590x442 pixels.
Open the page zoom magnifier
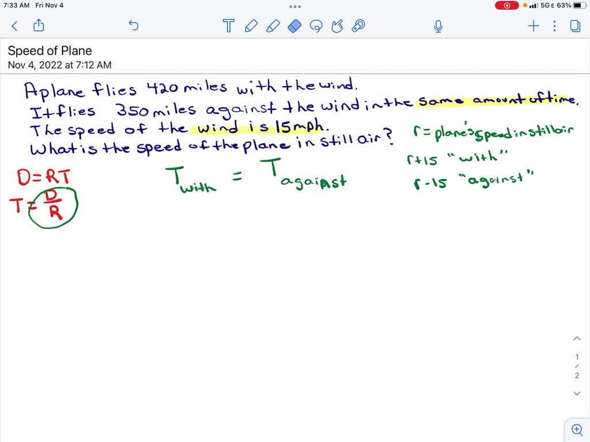[x=577, y=429]
